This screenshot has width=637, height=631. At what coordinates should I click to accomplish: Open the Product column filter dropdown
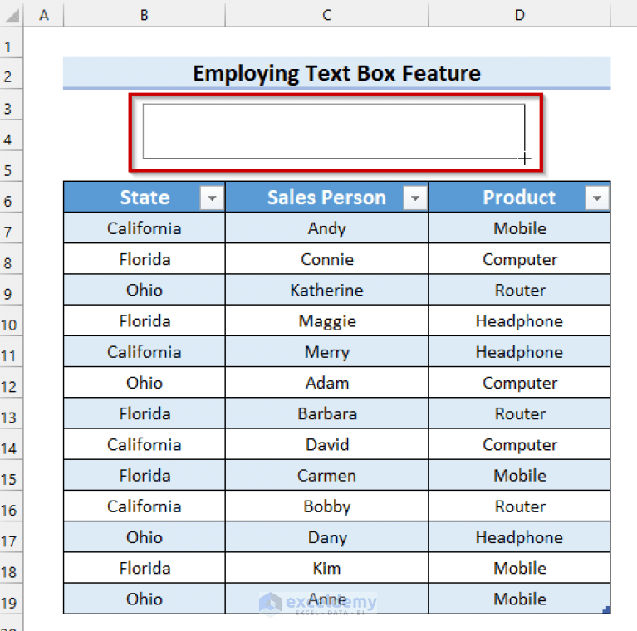[x=597, y=198]
